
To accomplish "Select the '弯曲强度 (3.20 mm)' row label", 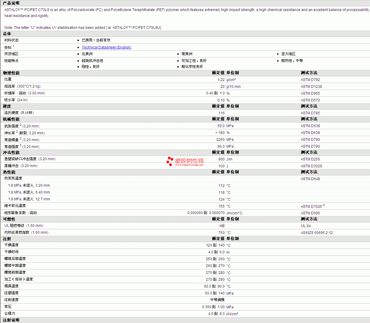I will [x=22, y=146].
